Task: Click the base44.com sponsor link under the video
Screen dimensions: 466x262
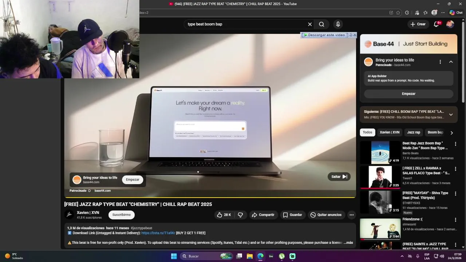Action: (x=103, y=191)
